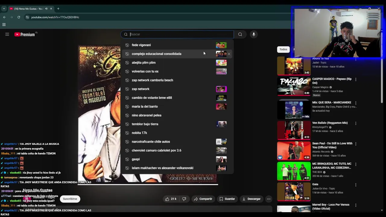
Task: Open MC BRINQUEDO green thumbnail
Action: point(294,171)
